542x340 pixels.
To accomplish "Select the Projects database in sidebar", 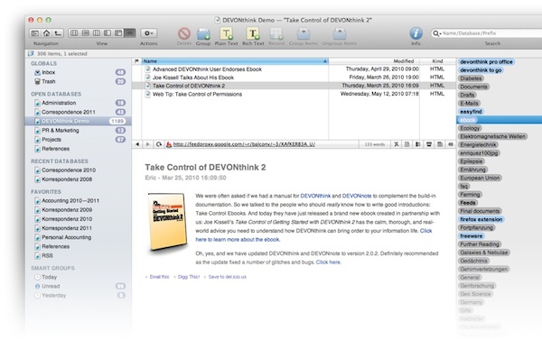I will 51,140.
